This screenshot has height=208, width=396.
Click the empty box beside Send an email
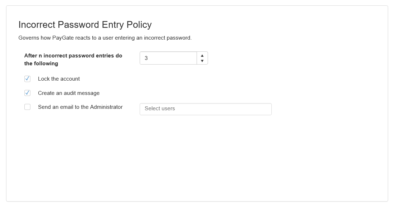[27, 107]
